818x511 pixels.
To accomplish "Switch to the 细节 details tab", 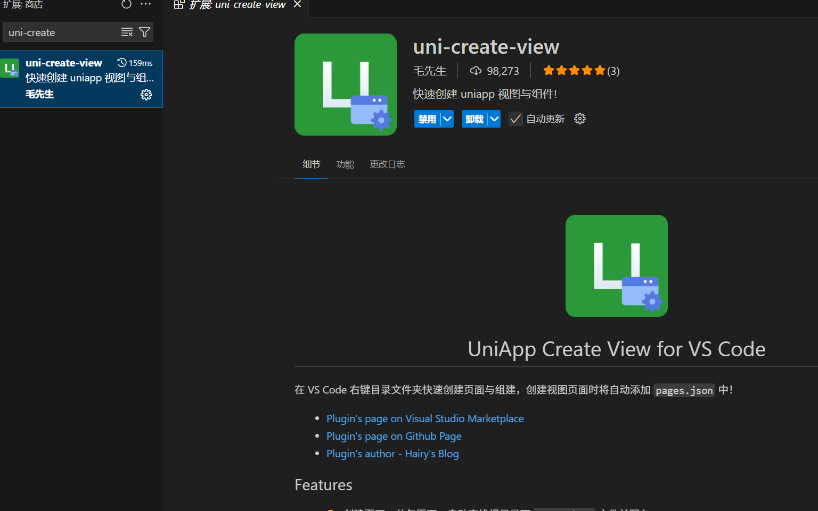I will coord(312,164).
